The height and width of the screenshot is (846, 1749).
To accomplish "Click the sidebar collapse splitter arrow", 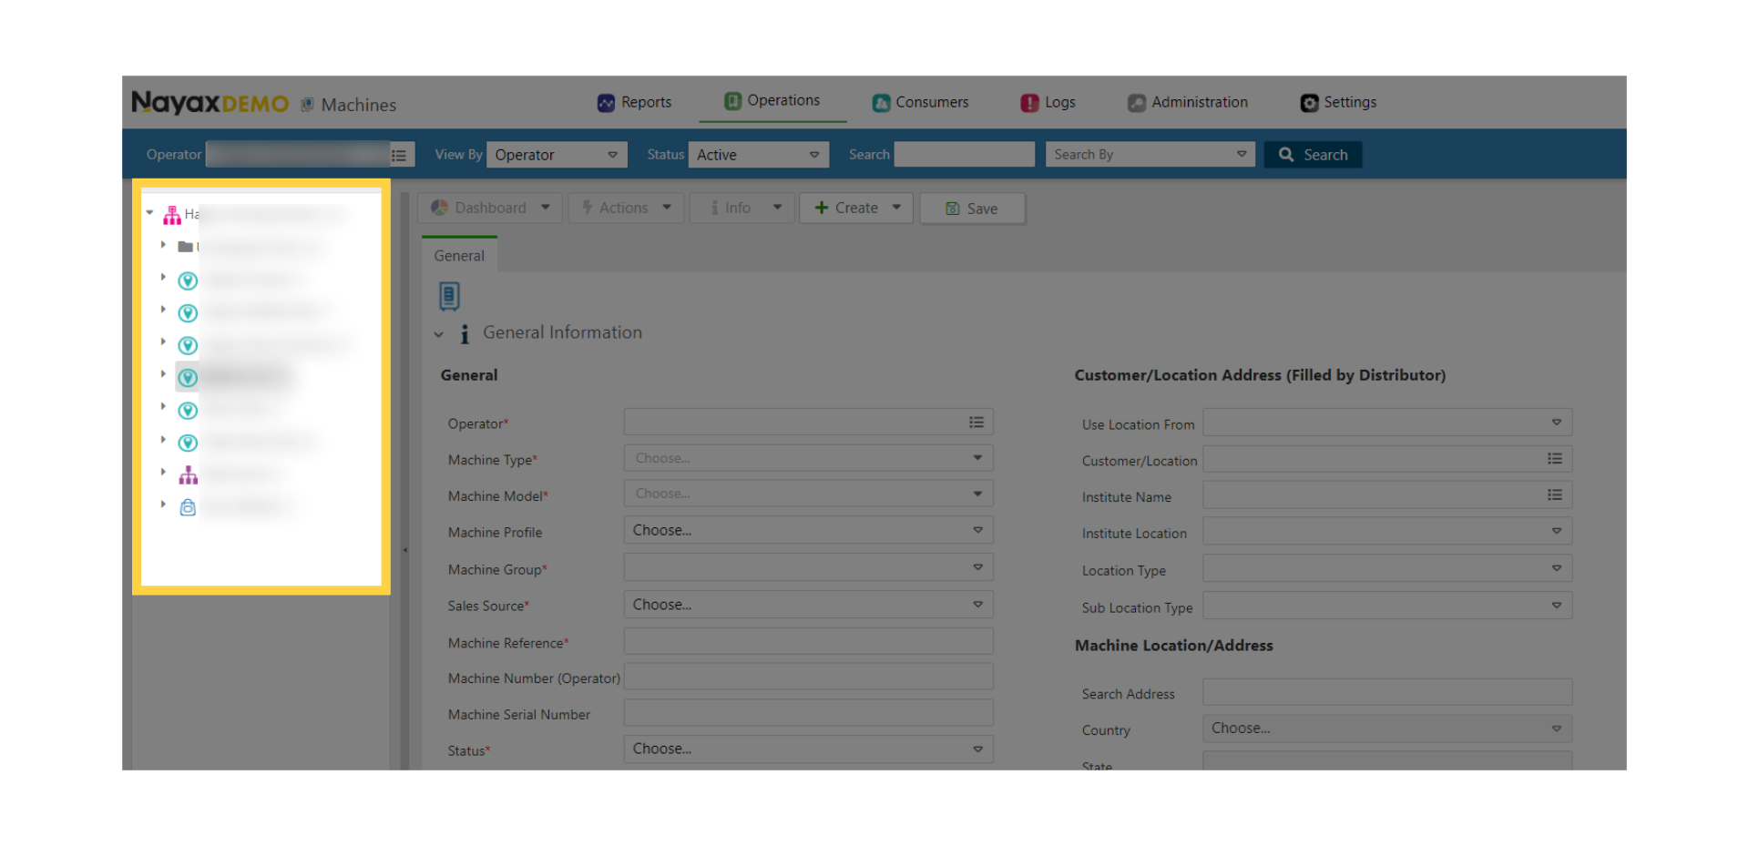I will (404, 550).
